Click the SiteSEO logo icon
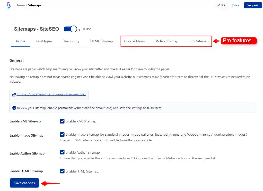 click(x=9, y=5)
